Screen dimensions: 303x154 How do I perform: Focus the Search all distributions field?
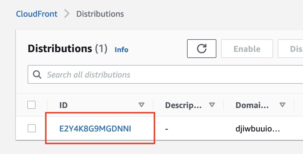tap(165, 74)
